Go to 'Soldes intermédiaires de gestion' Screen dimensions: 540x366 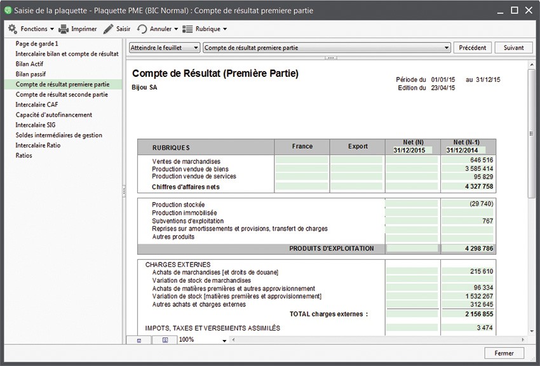[x=59, y=135]
